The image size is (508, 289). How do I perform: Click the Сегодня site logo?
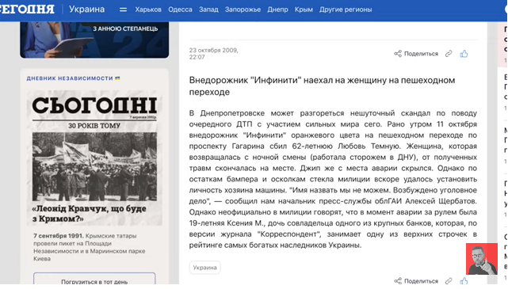point(27,9)
